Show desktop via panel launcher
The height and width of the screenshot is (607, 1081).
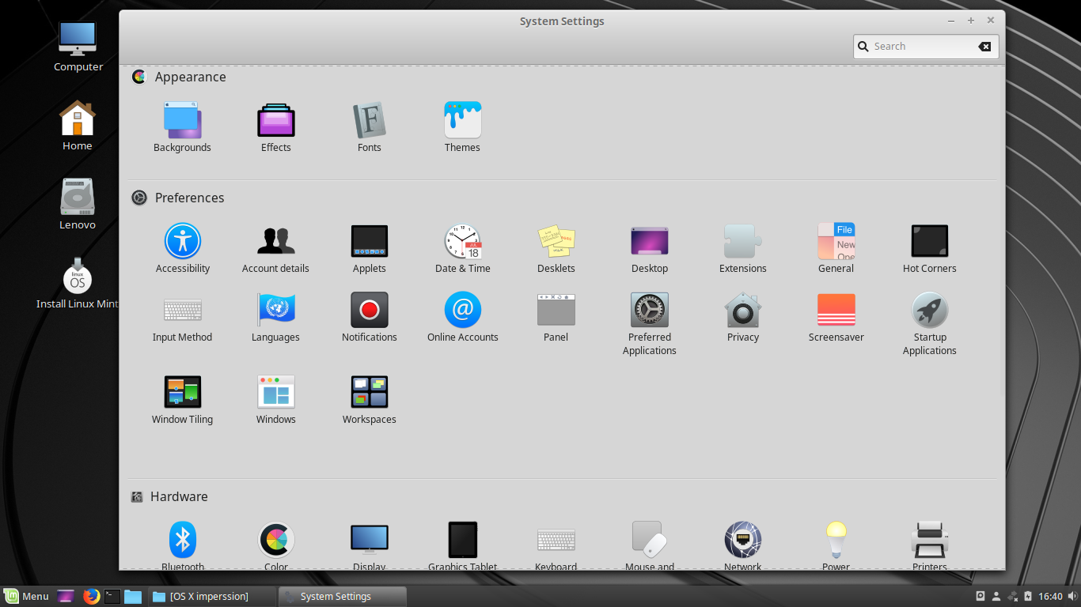66,596
